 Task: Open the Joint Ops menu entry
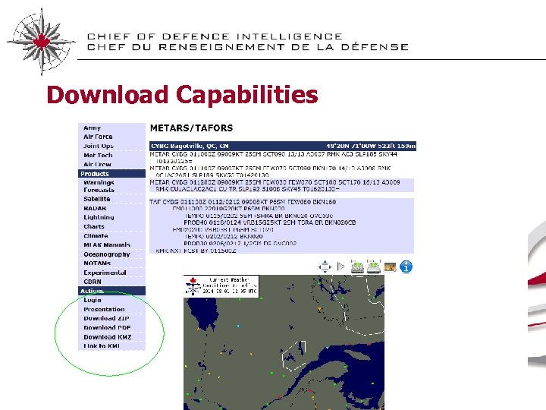click(x=99, y=146)
